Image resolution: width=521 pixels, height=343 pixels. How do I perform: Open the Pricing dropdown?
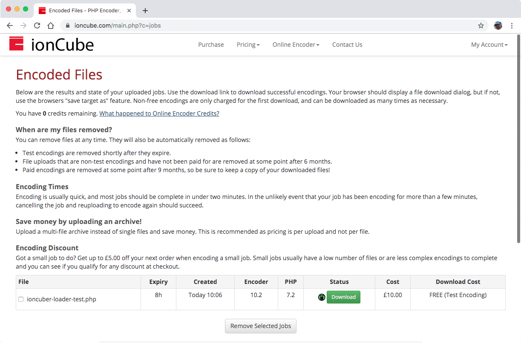pyautogui.click(x=248, y=44)
